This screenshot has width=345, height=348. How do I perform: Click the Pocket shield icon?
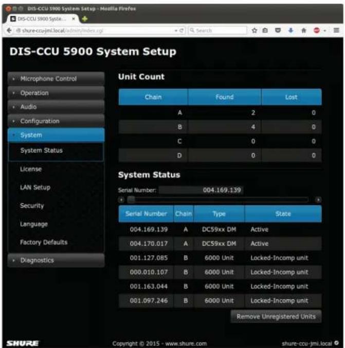coord(278,30)
